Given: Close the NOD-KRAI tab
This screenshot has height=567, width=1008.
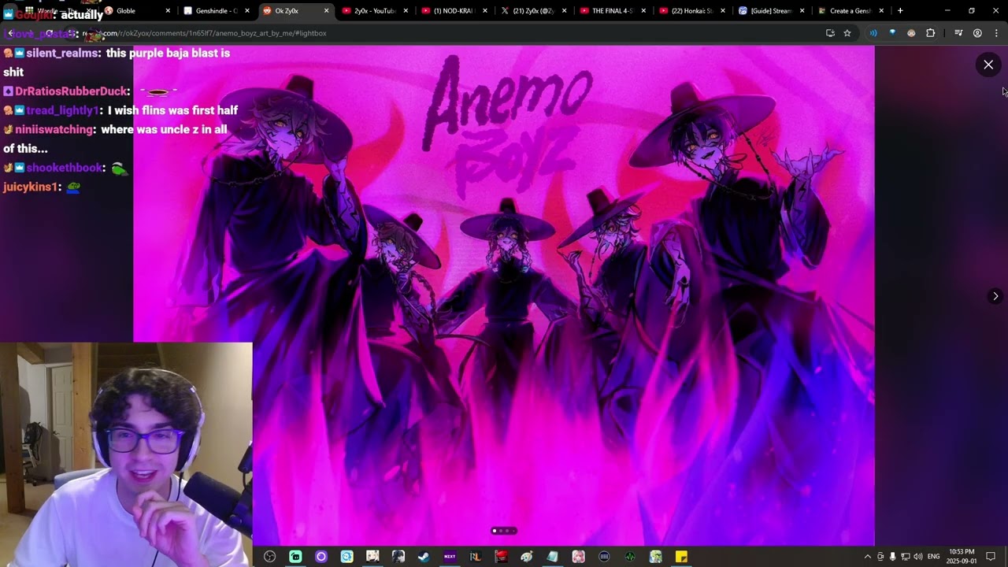Looking at the screenshot, I should [485, 11].
